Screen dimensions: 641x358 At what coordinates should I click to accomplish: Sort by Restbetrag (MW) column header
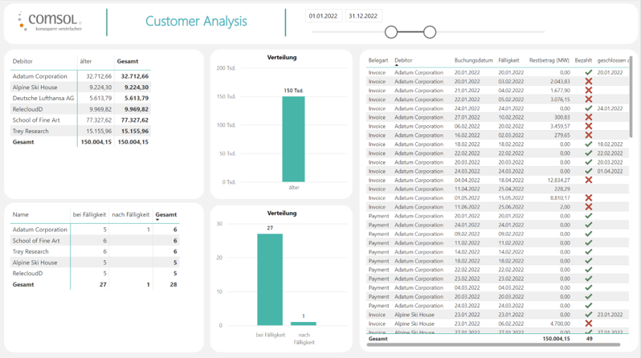549,60
